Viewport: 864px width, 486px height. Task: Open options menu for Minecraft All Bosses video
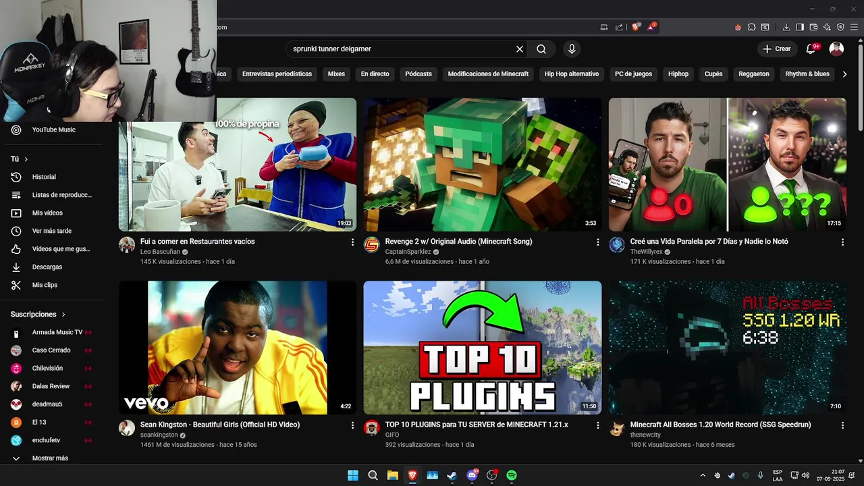[842, 425]
